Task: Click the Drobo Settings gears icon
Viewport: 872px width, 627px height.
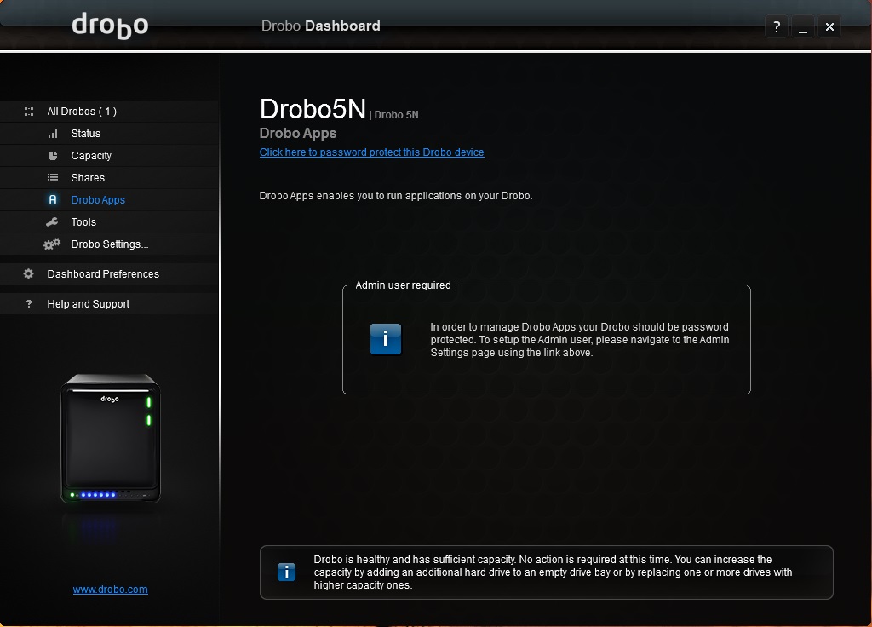Action: tap(52, 244)
